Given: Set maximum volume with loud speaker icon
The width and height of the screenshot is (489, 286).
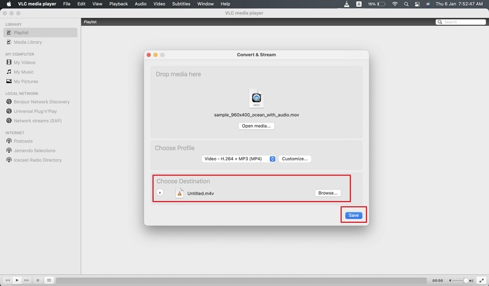Looking at the screenshot, I should [x=471, y=281].
